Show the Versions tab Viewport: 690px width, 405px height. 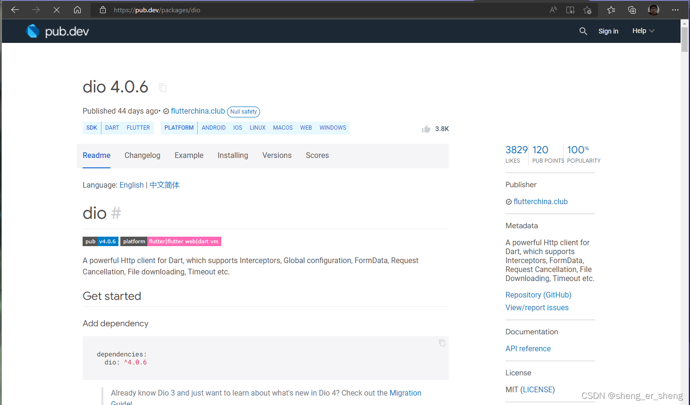click(277, 156)
